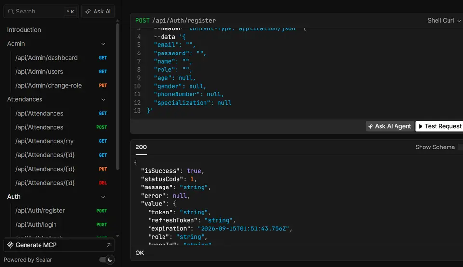Click the Auth section label
This screenshot has width=463, height=267.
tap(14, 197)
